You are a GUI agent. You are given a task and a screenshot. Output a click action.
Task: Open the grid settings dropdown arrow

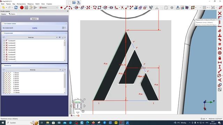207,8
